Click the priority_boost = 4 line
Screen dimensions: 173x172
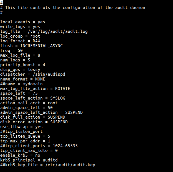click(22, 65)
